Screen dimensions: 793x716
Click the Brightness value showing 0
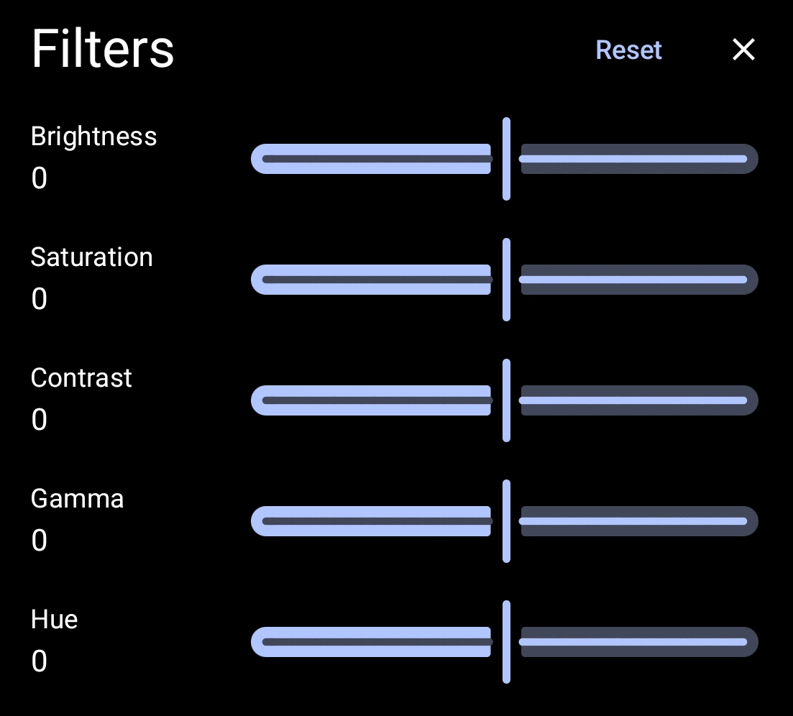[39, 178]
